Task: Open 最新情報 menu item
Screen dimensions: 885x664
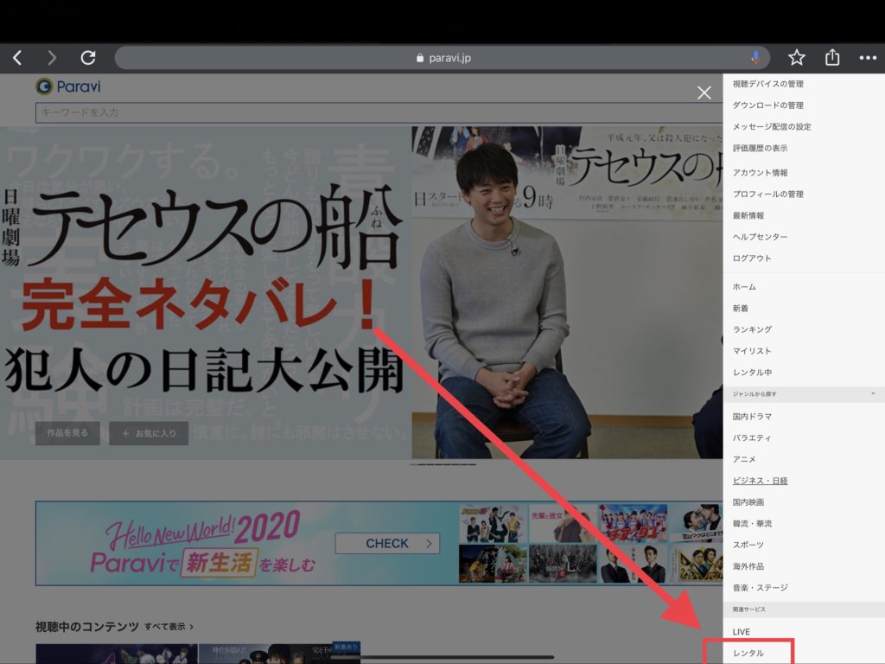Action: coord(748,215)
